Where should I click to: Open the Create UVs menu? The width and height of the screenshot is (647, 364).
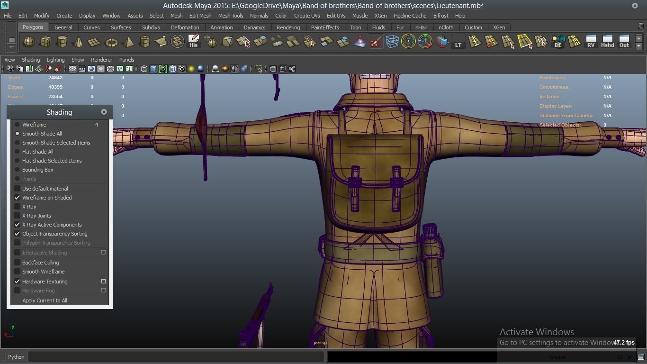(x=307, y=16)
